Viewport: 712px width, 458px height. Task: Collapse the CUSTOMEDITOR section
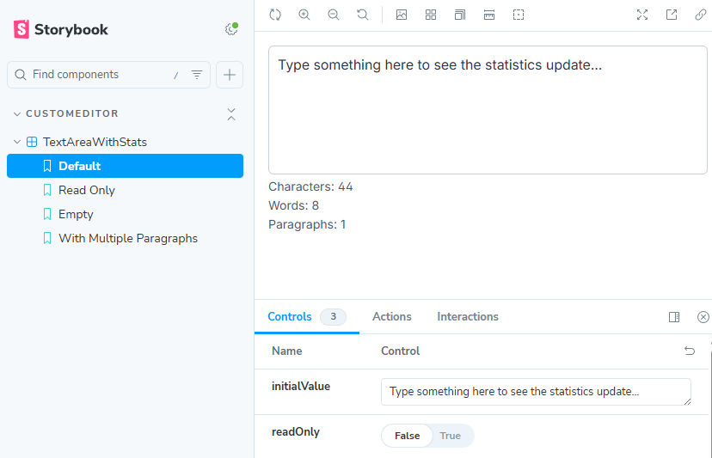(72, 113)
